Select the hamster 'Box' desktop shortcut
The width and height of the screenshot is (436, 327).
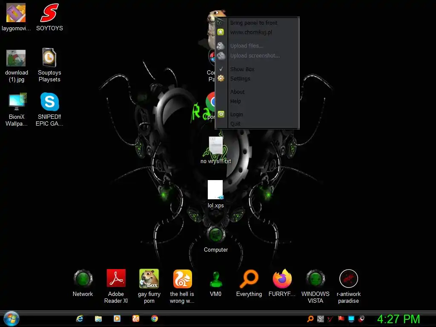[149, 287]
